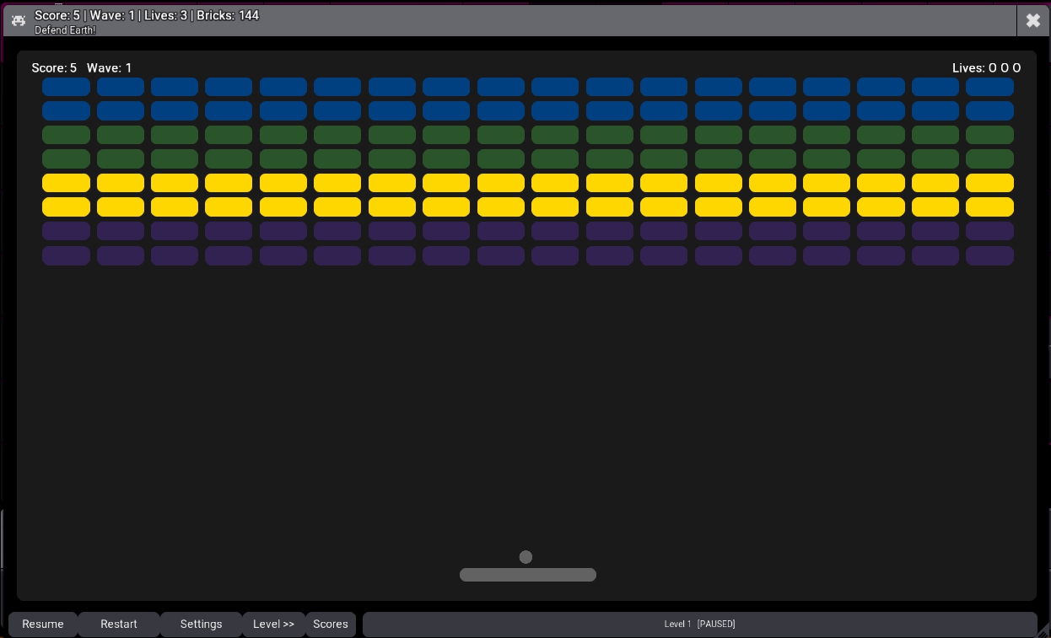Click the Defend Earth! subtitle

(65, 30)
